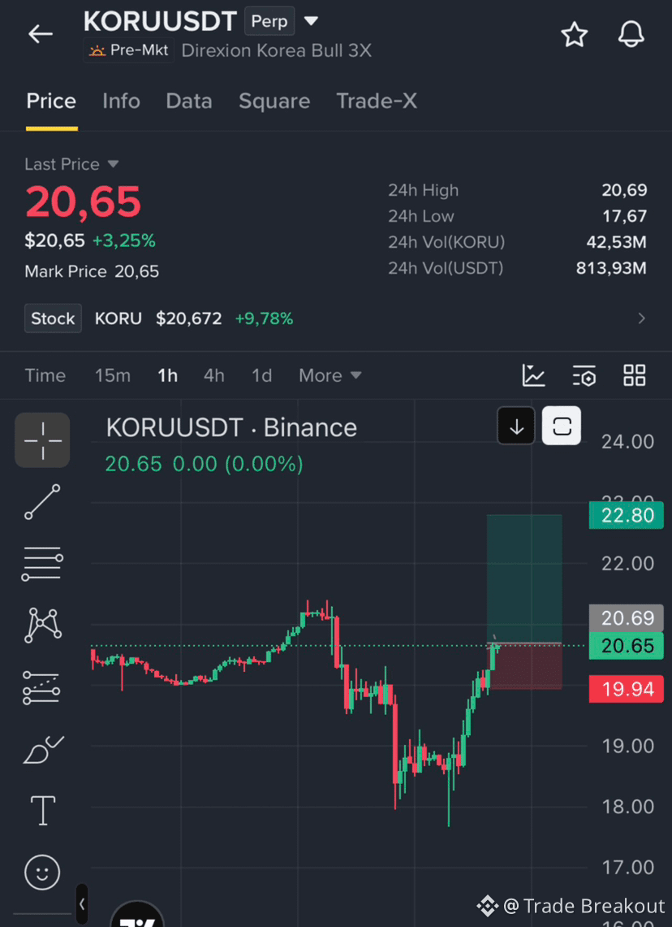Viewport: 672px width, 927px height.
Task: Select the Text annotation tool
Action: (42, 811)
